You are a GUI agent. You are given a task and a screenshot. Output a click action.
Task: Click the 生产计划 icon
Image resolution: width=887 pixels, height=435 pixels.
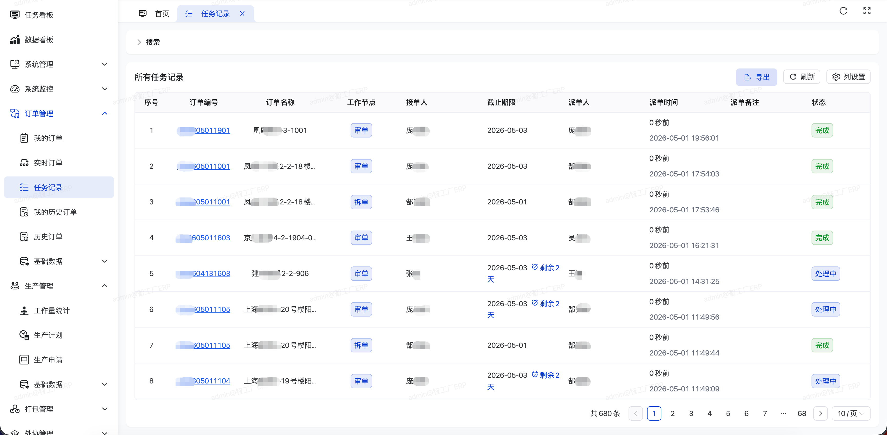[24, 335]
